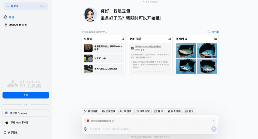Image resolution: width=258 pixels, height=139 pixels.
Task: Select the 翻译 skill chip
Action: (158, 111)
